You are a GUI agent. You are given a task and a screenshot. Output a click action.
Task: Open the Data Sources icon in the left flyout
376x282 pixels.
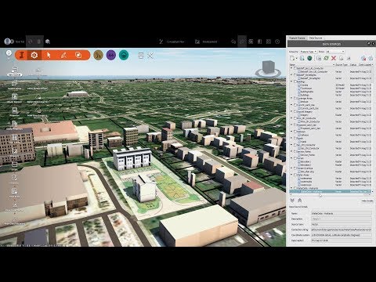pyautogui.click(x=15, y=70)
